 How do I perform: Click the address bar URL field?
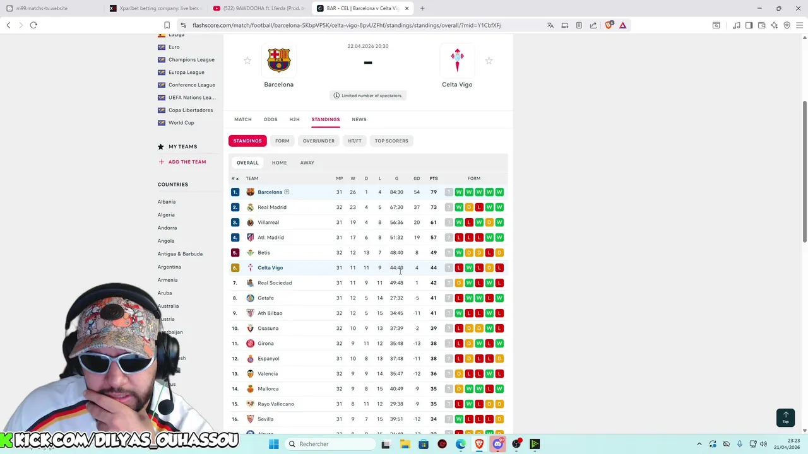(347, 25)
